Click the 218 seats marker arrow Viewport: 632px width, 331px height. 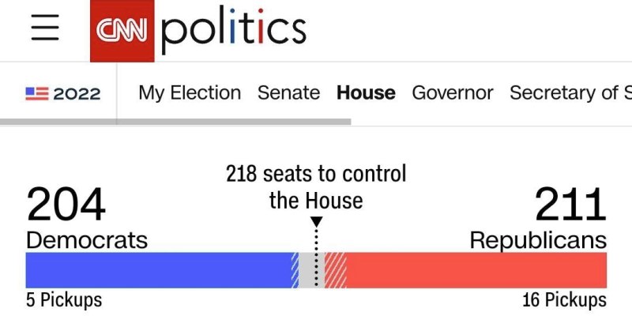[317, 222]
